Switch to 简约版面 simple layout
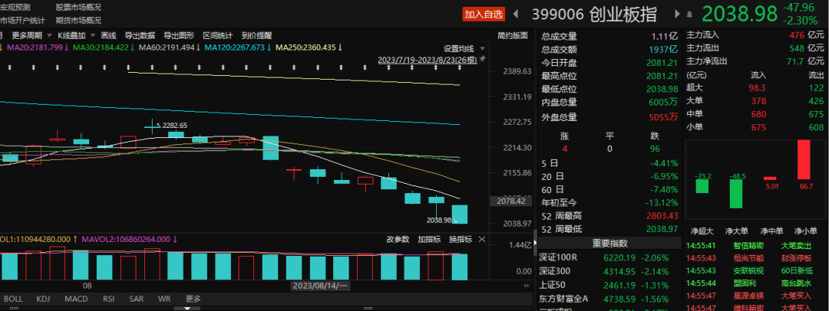Viewport: 829px width, 311px height. [x=512, y=35]
